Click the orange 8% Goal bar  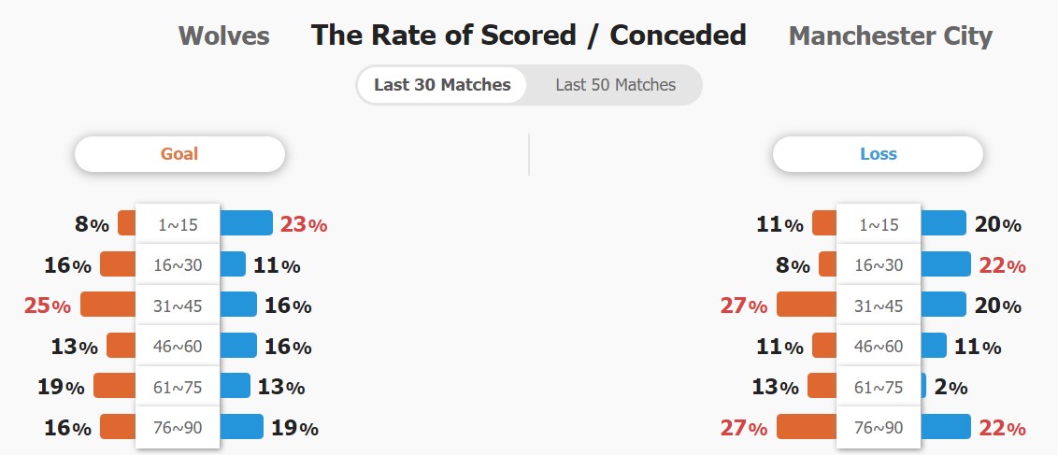(127, 223)
